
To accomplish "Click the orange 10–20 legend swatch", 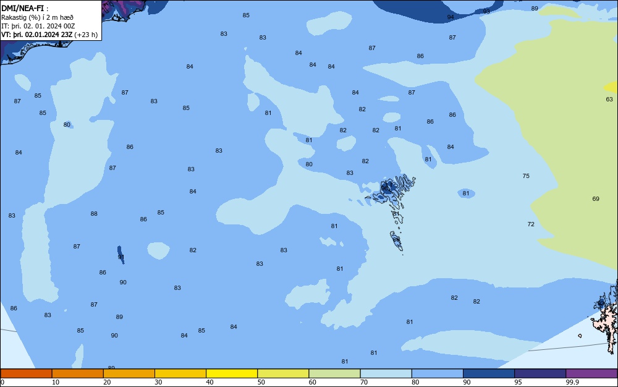I will pyautogui.click(x=78, y=373).
